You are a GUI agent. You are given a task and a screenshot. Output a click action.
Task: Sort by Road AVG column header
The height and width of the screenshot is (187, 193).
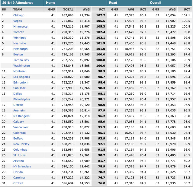pos(131,9)
